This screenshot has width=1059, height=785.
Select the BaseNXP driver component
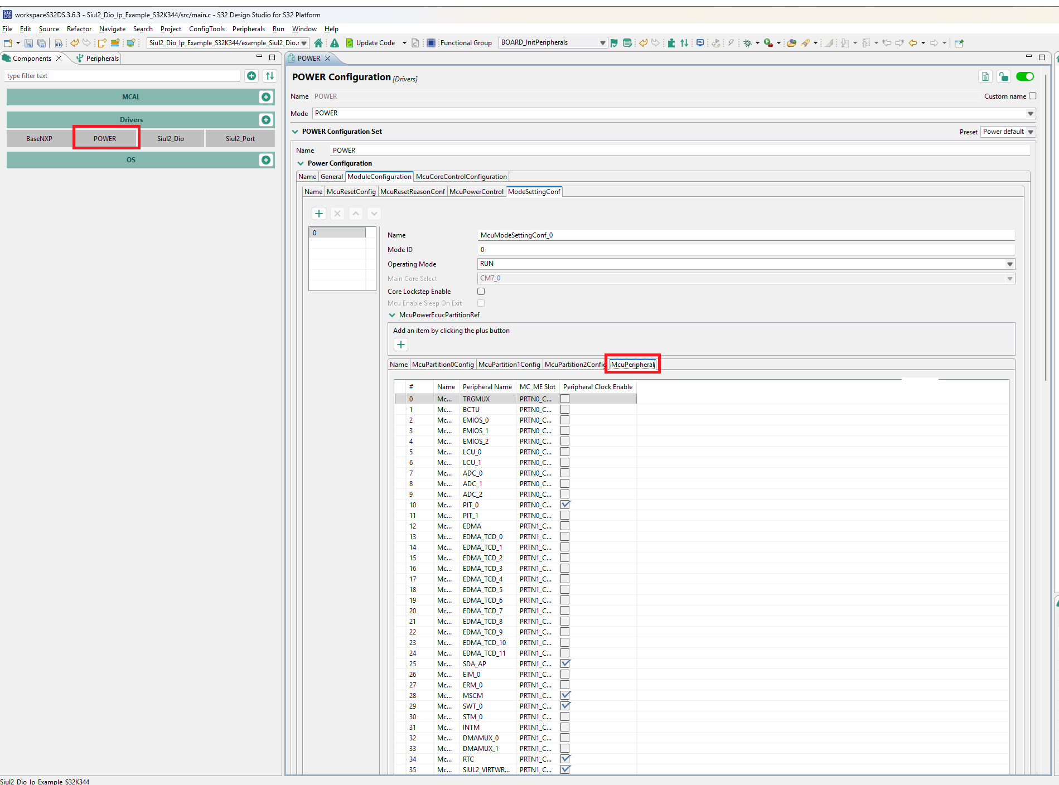pyautogui.click(x=39, y=139)
